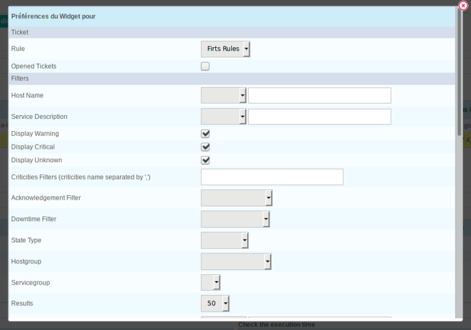471x330 pixels.
Task: Click the Criticities Filters label text
Action: [x=81, y=177]
